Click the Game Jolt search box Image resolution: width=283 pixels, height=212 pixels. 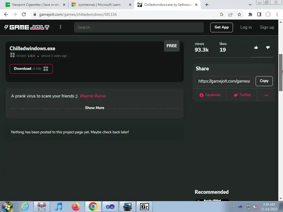(139, 27)
